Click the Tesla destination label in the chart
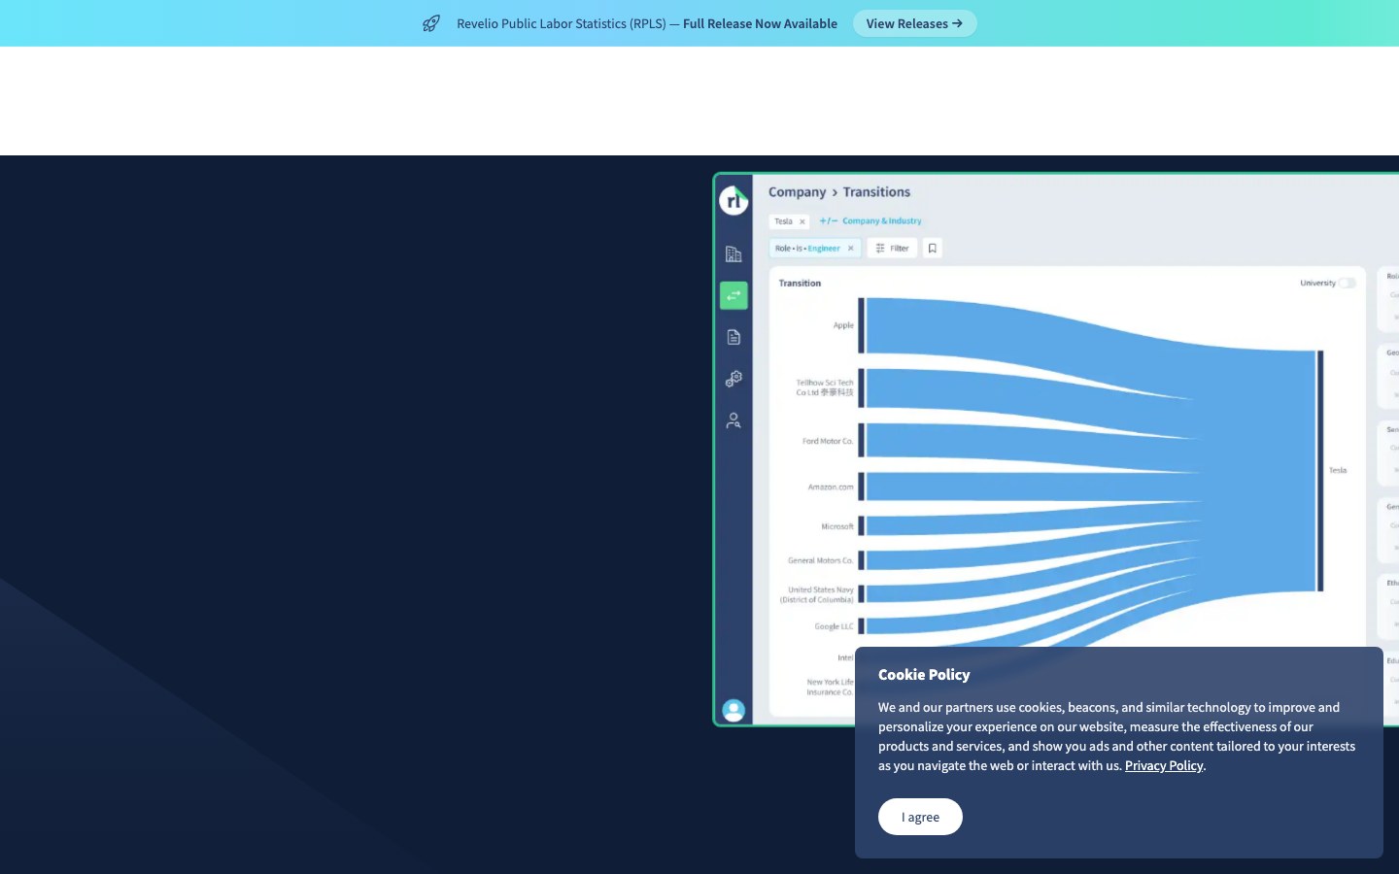Viewport: 1399px width, 874px height. 1338,470
